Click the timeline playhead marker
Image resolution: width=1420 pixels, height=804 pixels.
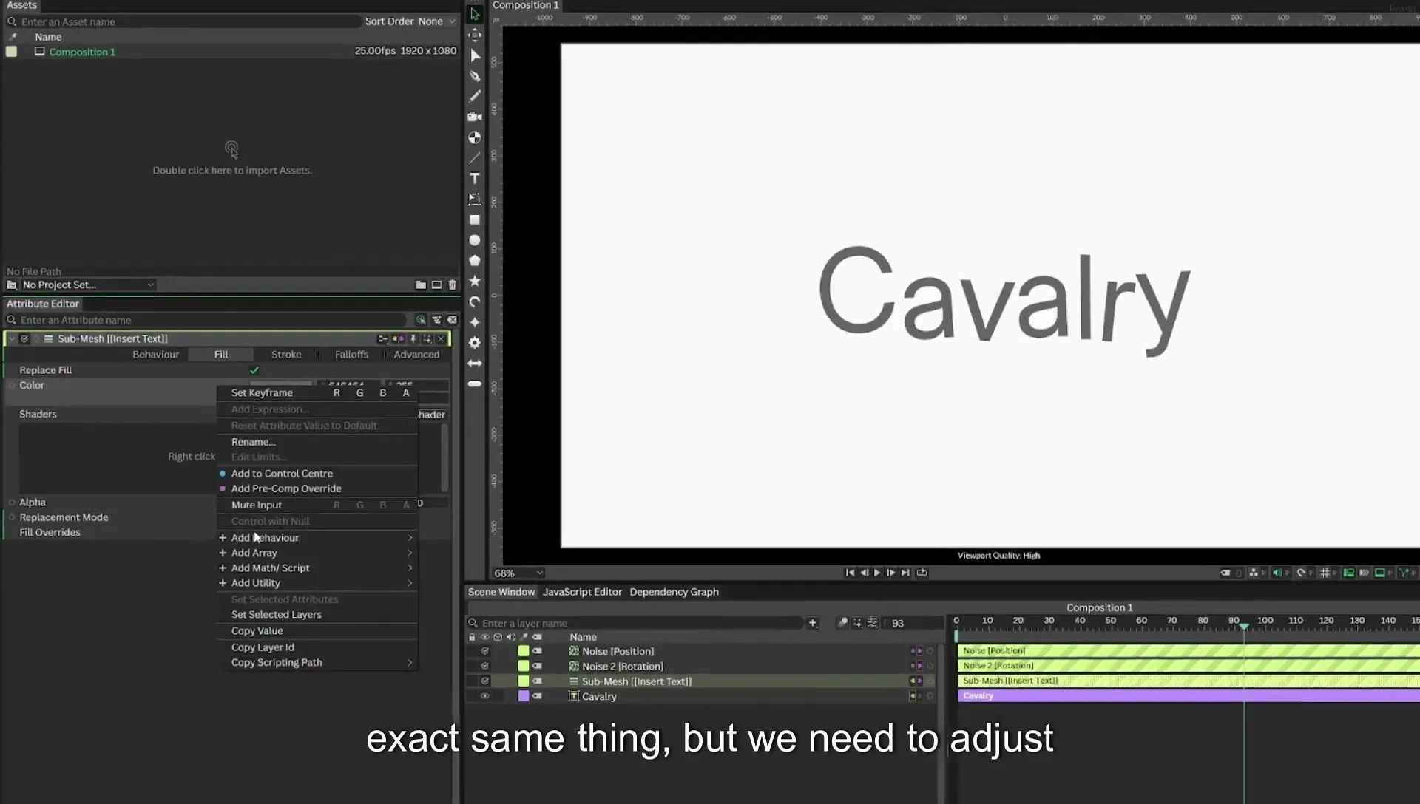pos(1244,627)
